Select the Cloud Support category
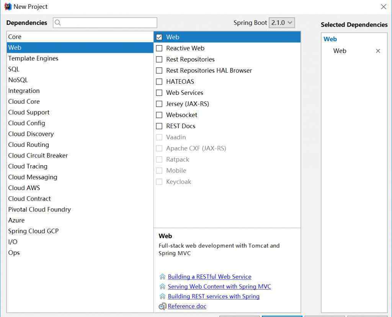 point(80,112)
